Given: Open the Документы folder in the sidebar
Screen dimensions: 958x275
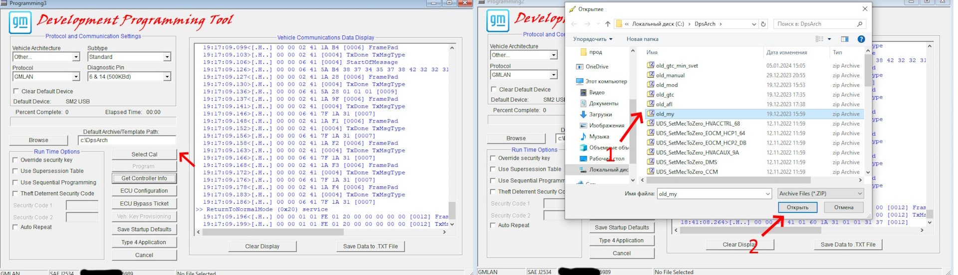Looking at the screenshot, I should [x=599, y=104].
